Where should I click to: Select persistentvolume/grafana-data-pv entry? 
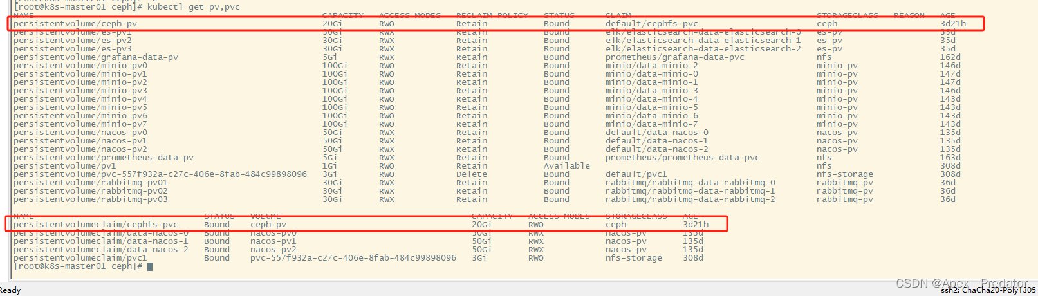pyautogui.click(x=96, y=57)
